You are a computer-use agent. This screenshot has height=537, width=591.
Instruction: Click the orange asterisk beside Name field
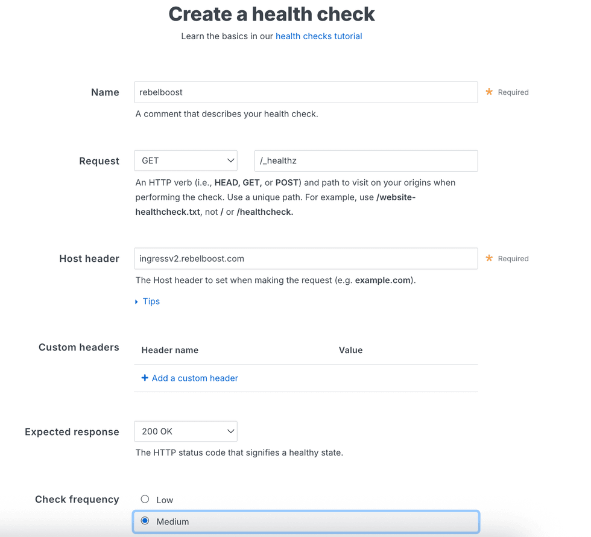(489, 92)
